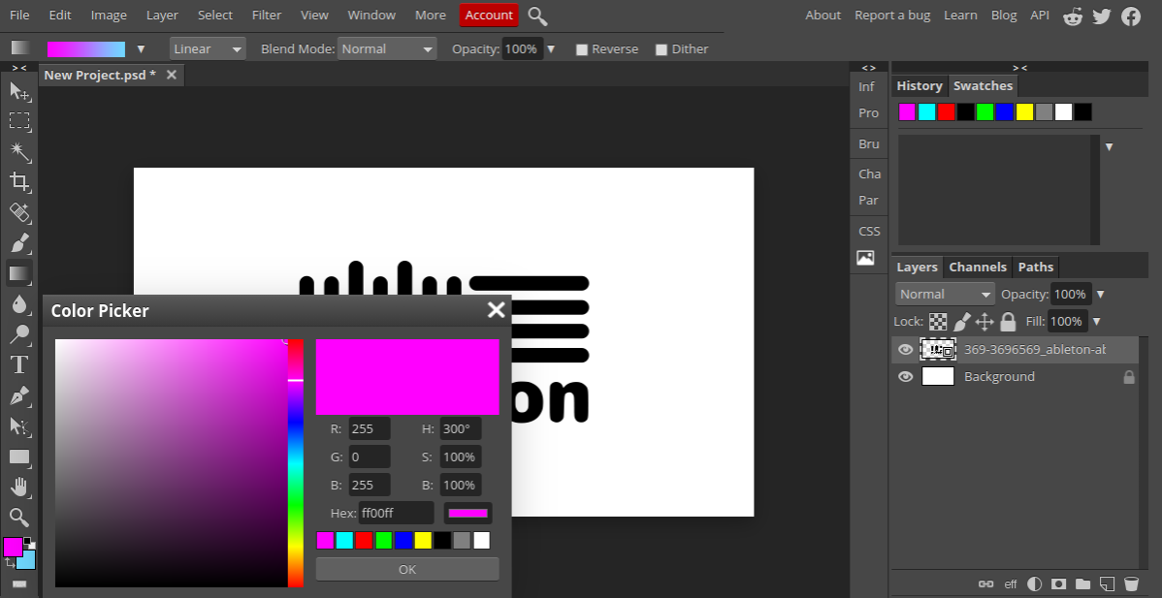Click the rainbow hue slider
This screenshot has height=598, width=1162.
(x=296, y=463)
